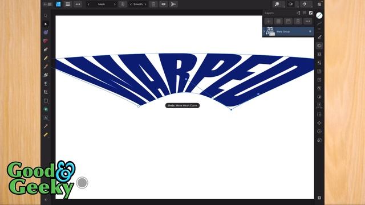The image size is (365, 205).
Task: Tap the mask layer button in Layers
Action: [278, 22]
